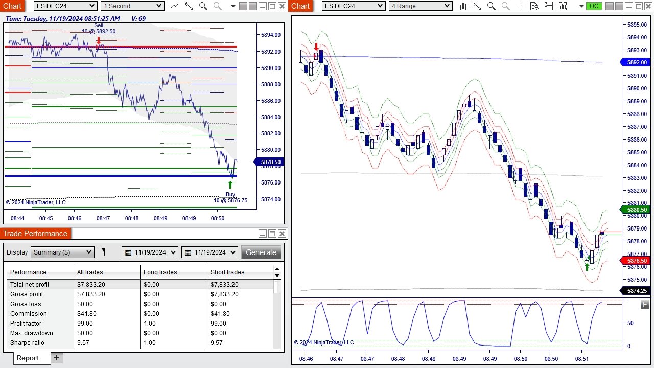The width and height of the screenshot is (654, 368).
Task: Open the right chart toolbar overflow arrow
Action: pos(582,6)
